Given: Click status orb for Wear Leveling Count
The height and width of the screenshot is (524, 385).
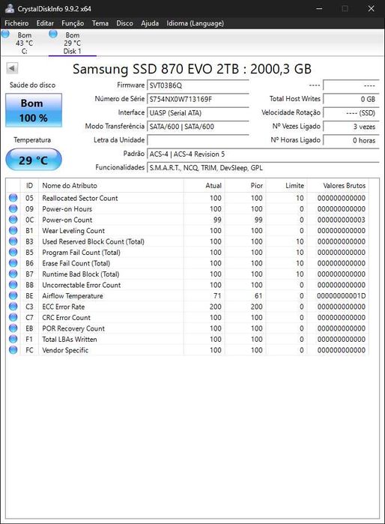Looking at the screenshot, I should point(13,231).
